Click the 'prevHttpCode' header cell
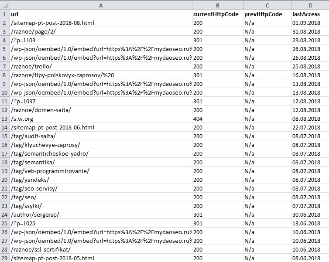The width and height of the screenshot is (329, 262). pos(267,14)
